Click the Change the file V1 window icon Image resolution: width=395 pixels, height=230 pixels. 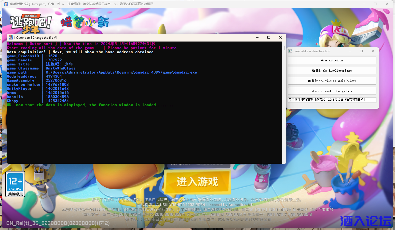[x=11, y=38]
